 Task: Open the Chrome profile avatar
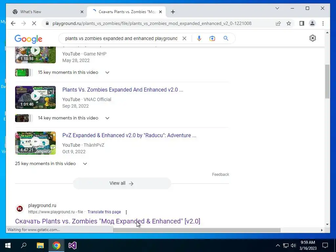tap(312, 23)
